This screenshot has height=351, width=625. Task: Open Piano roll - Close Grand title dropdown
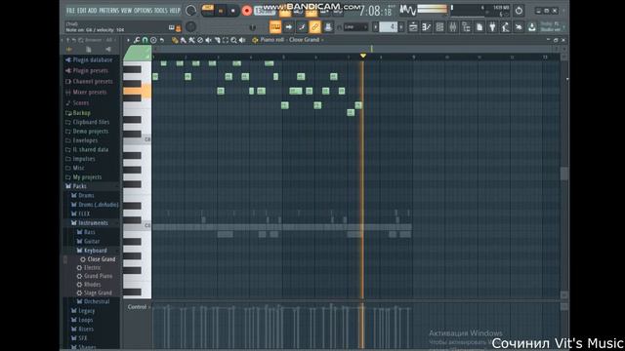[x=291, y=40]
